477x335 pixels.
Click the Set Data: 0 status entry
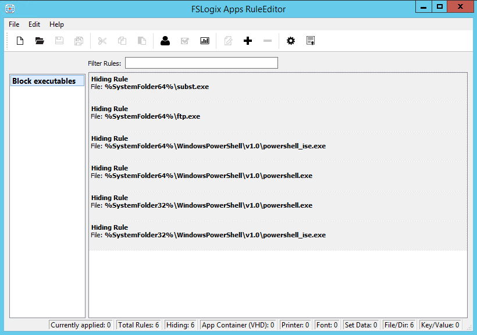361,325
